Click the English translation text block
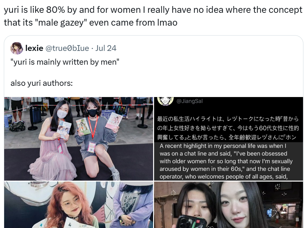The width and height of the screenshot is (304, 228). [x=226, y=161]
